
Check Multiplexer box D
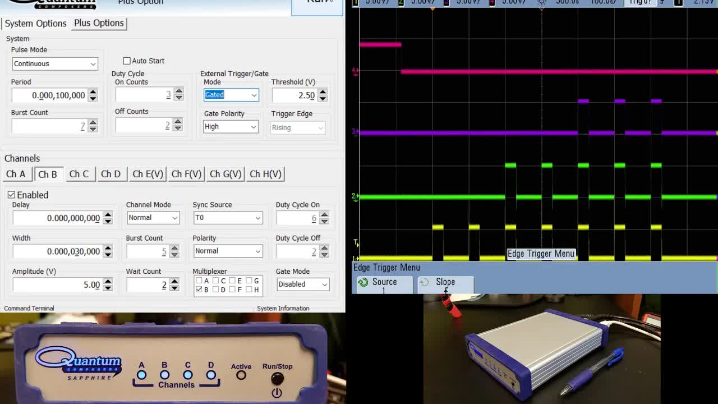tap(215, 290)
